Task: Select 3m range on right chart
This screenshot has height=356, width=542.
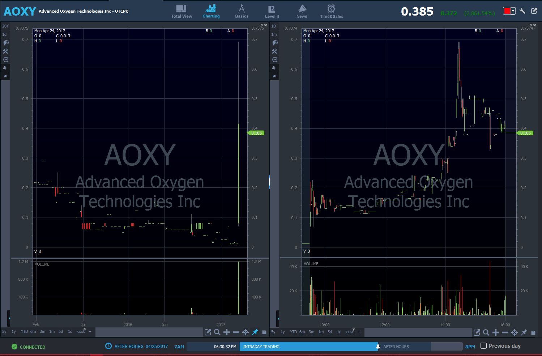Action: (x=311, y=332)
